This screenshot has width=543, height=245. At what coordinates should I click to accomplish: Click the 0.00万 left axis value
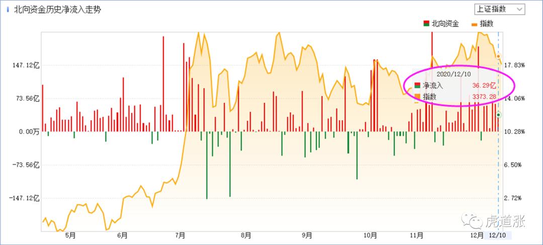[29, 132]
